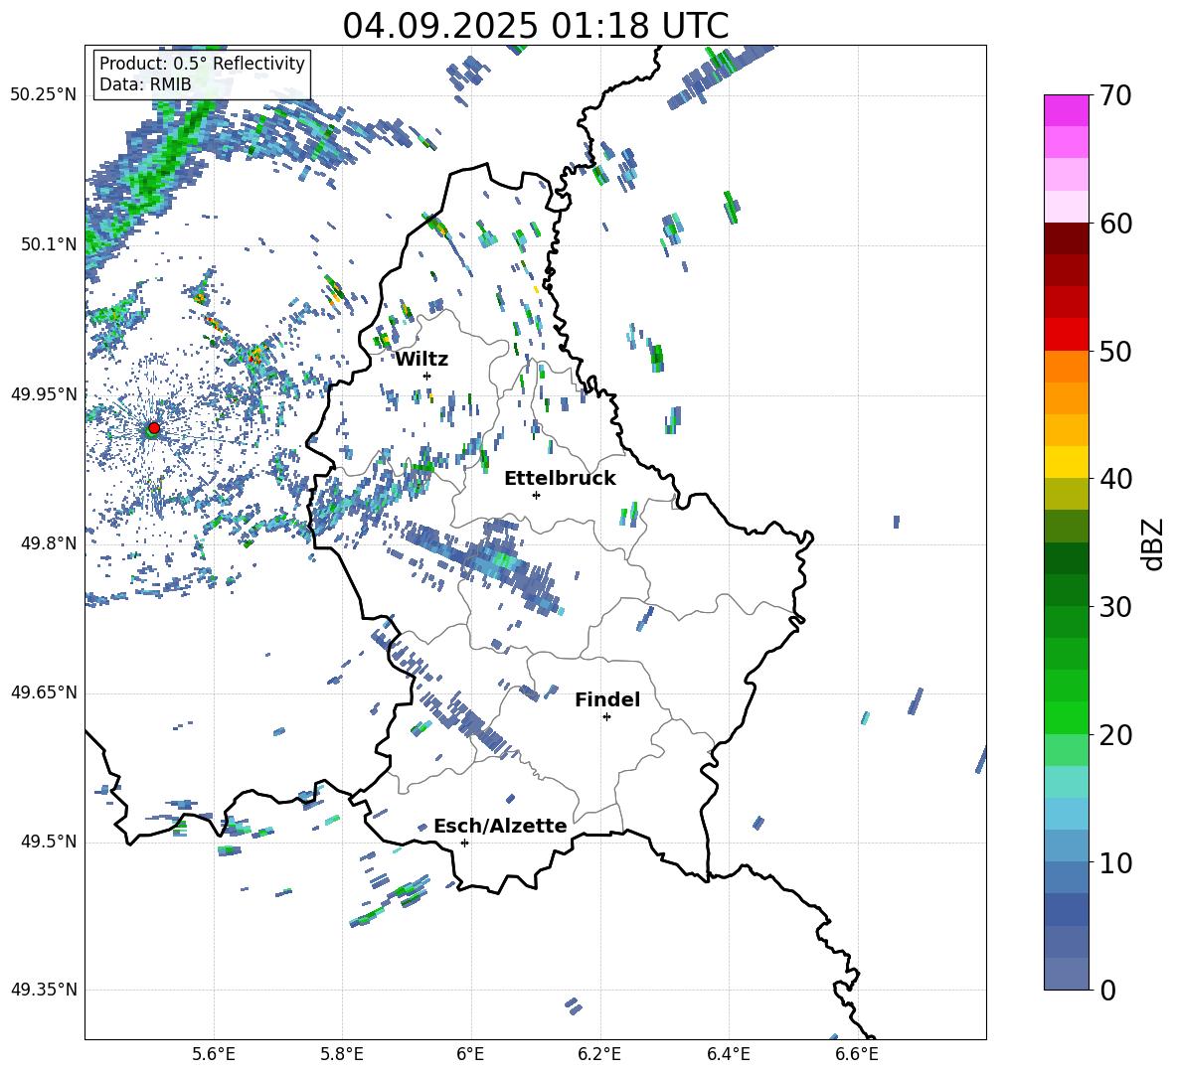Click the colorbar tick label 10
This screenshot has width=1177, height=1074.
point(1115,862)
